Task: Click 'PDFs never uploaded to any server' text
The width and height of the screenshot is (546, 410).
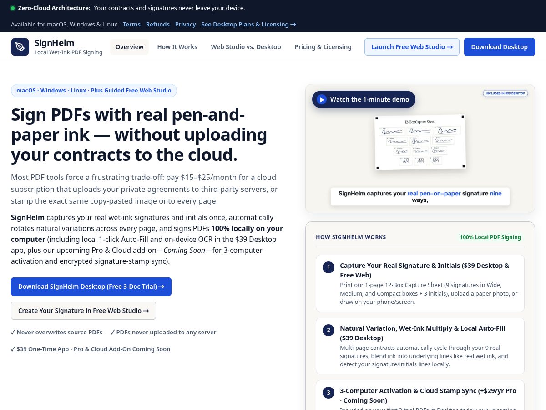Action: pos(163,333)
